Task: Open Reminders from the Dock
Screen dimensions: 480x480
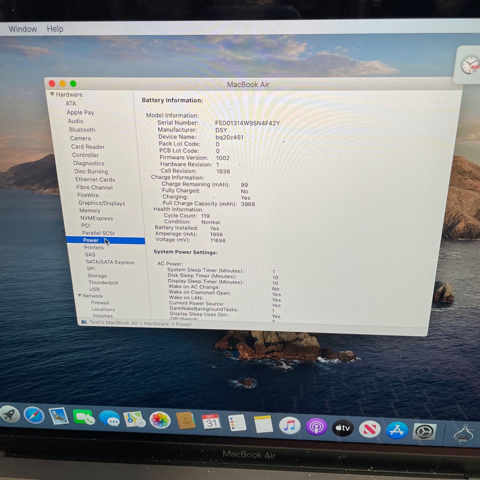Action: [238, 423]
